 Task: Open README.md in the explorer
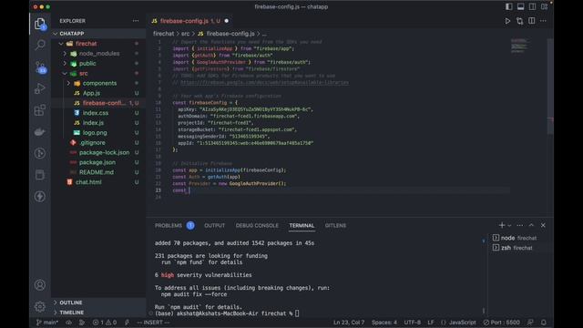99,172
